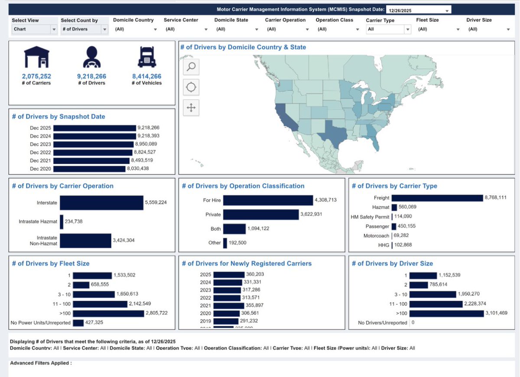The width and height of the screenshot is (520, 377).
Task: Expand the Carrier Operation filter
Action: [287, 29]
